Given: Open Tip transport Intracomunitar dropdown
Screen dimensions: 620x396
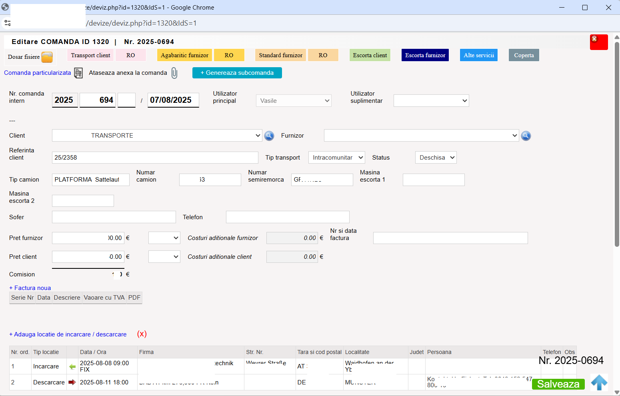Looking at the screenshot, I should [337, 158].
